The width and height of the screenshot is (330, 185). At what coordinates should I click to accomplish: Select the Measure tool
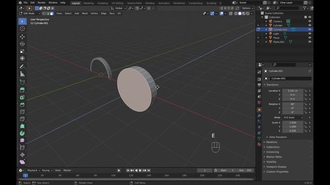(x=22, y=74)
